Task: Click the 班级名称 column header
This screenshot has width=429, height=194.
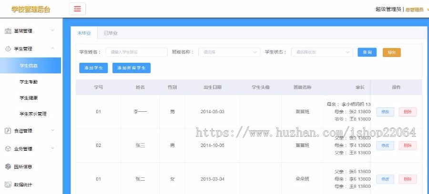Action: coord(302,87)
